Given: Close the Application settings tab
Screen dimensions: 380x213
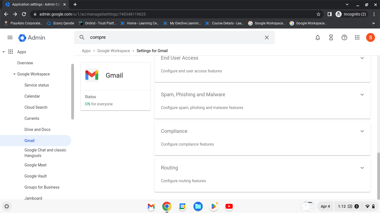Looking at the screenshot, I should click(x=65, y=4).
